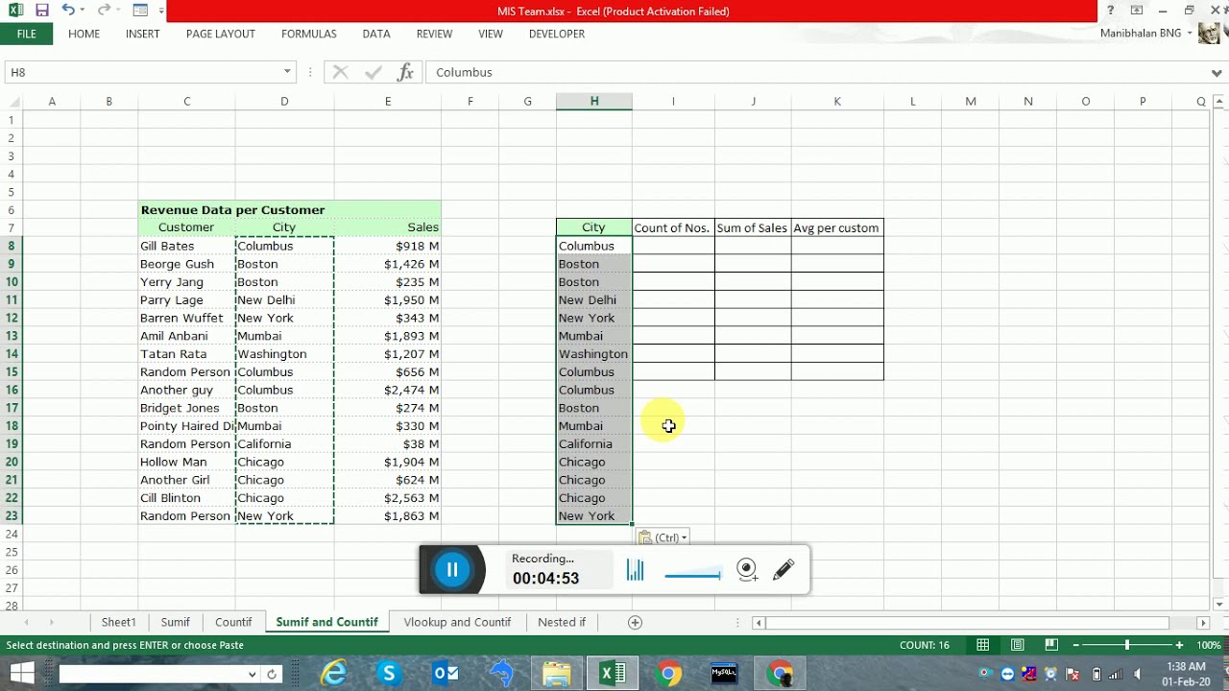Click the Cancel X in formula bar

pos(340,72)
